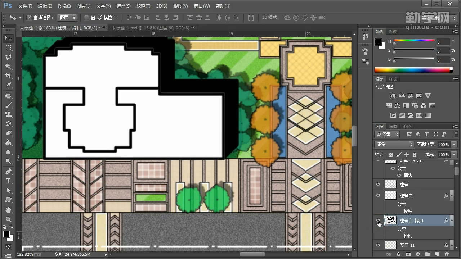Select the Polygonal Lasso tool
Screen dimensions: 461x259
[8, 57]
